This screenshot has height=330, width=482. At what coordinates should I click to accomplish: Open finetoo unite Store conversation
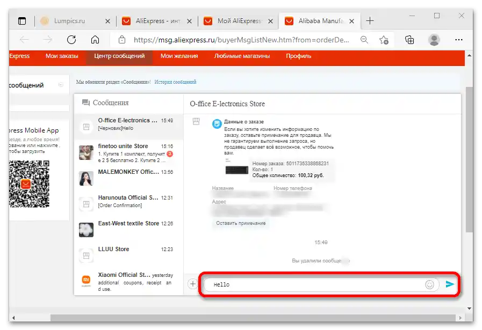[x=129, y=152]
